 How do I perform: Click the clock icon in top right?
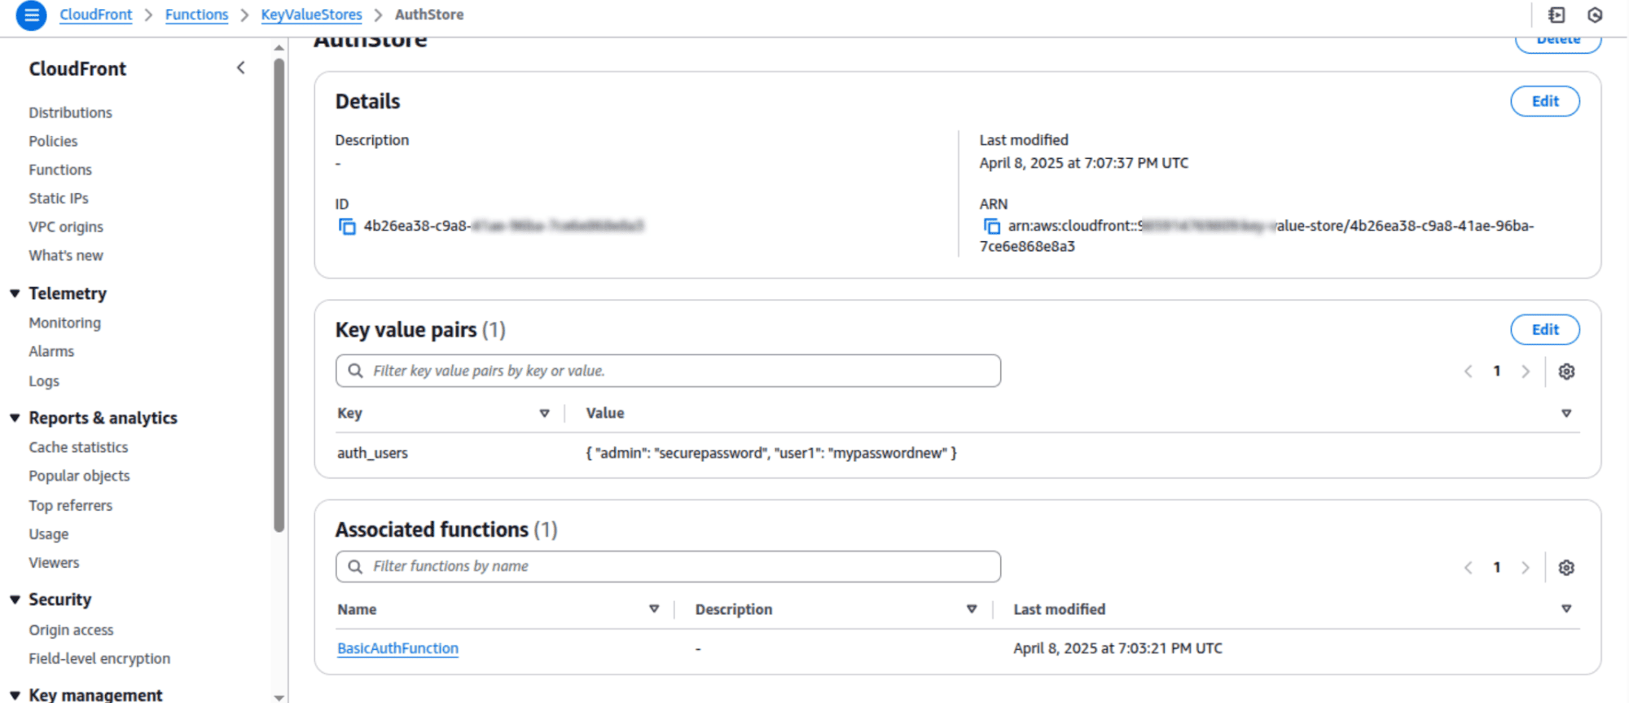1595,15
